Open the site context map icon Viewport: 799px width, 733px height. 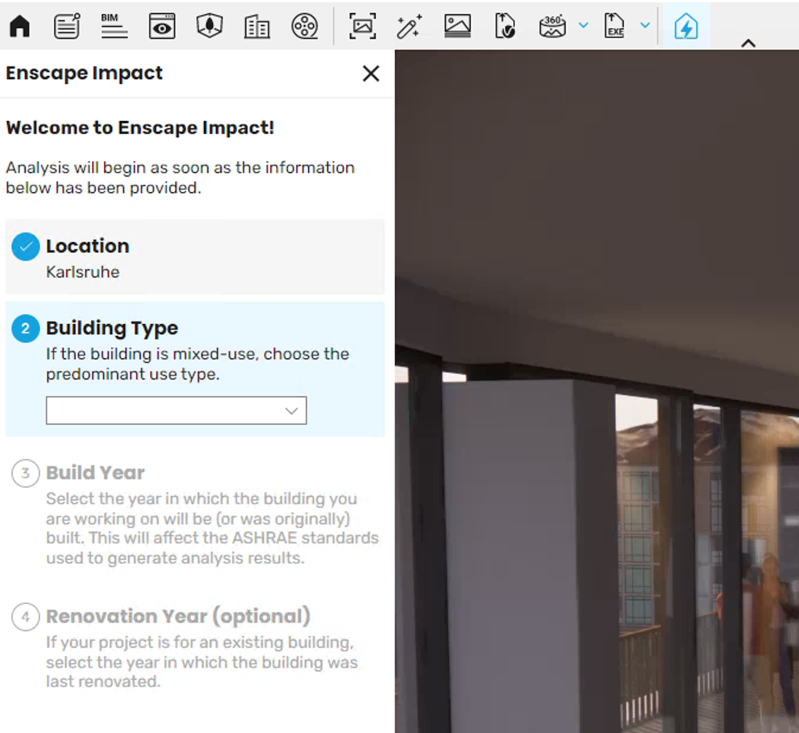(210, 26)
